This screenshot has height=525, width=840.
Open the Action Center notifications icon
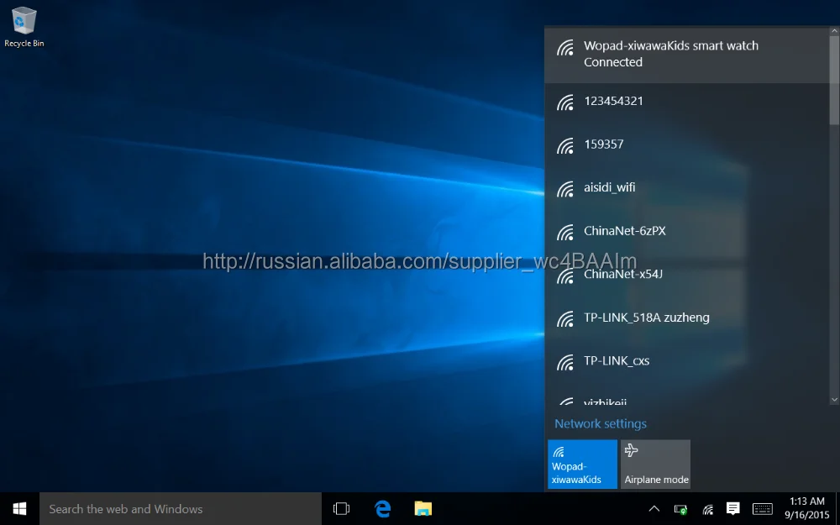click(x=732, y=508)
